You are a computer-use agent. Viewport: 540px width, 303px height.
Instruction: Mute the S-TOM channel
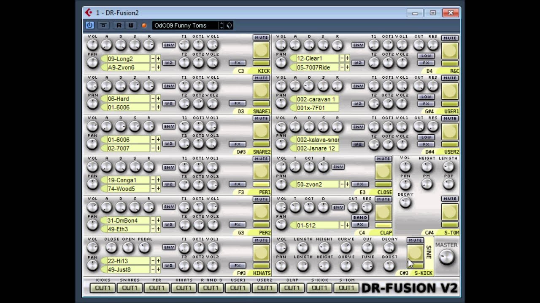click(450, 199)
